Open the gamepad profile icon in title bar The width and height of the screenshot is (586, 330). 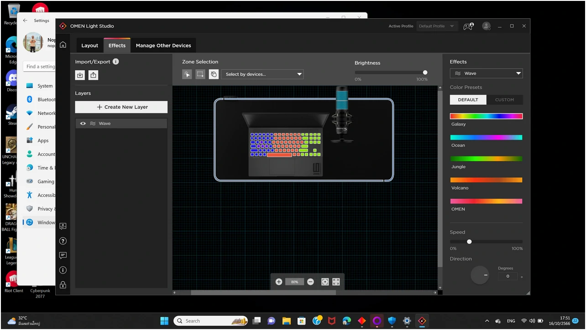point(469,26)
